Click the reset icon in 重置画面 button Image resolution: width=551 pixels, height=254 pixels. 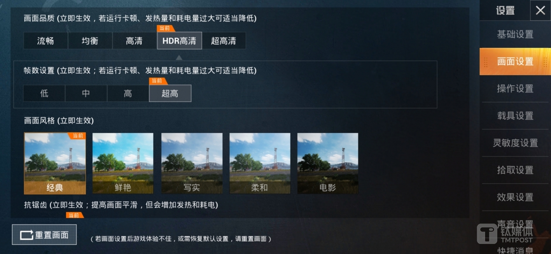(x=26, y=235)
